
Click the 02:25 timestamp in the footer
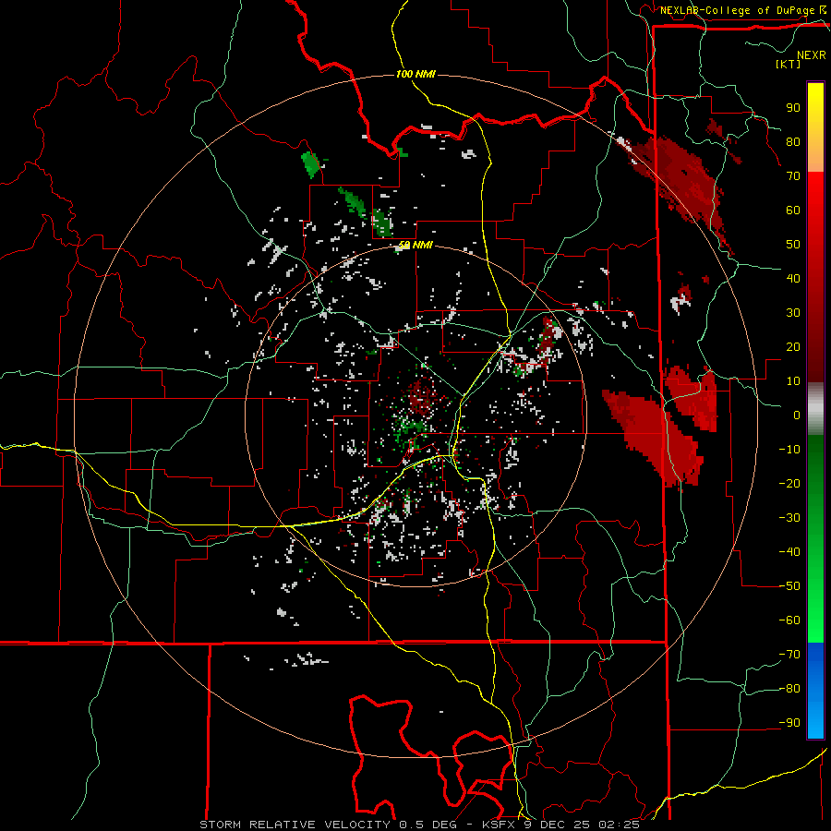pos(619,825)
